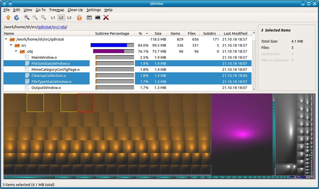The width and height of the screenshot is (319, 189).
Task: Collapse the src folder tree node
Action: point(11,45)
